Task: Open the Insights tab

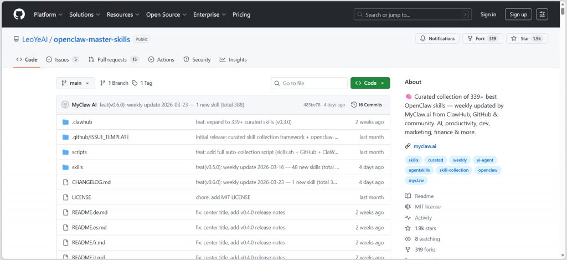Action: coord(233,59)
